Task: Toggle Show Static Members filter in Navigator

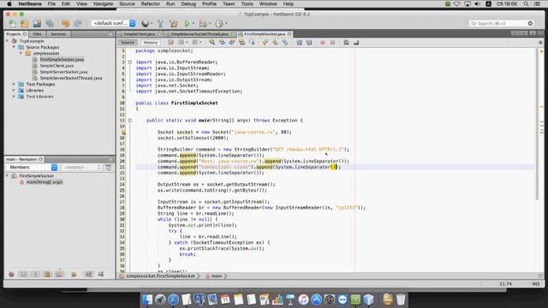Action: click(35, 275)
